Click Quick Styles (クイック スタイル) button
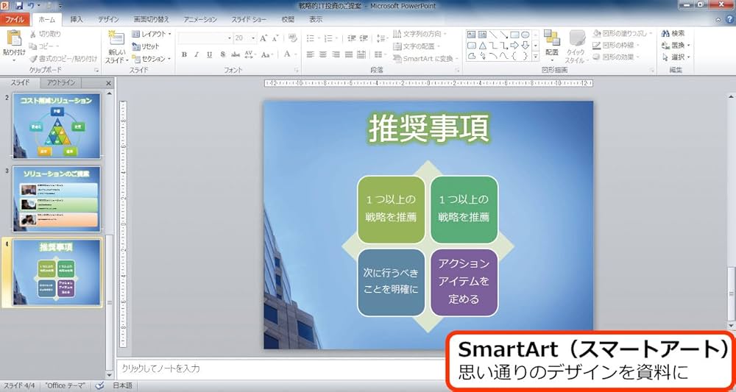736x392 pixels. (576, 47)
